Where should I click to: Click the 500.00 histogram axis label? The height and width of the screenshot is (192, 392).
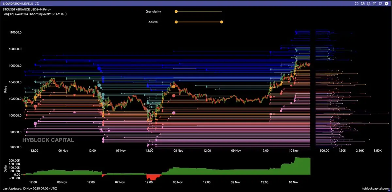pos(324,151)
